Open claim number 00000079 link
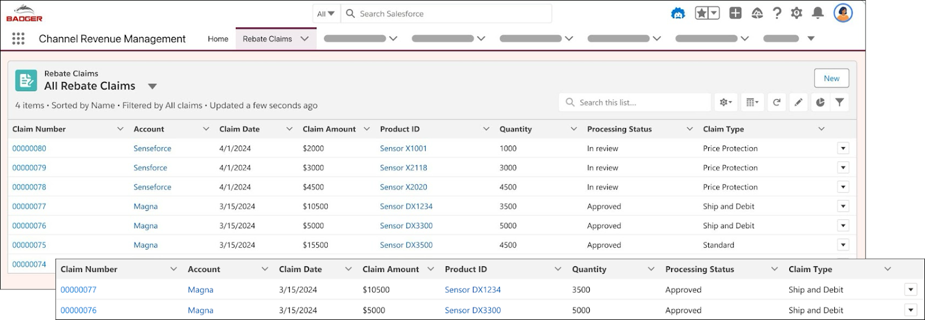The image size is (925, 320). click(29, 168)
